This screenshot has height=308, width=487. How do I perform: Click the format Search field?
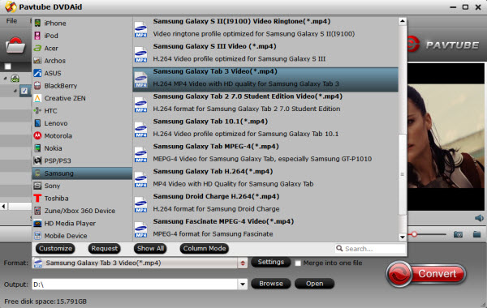(370, 249)
